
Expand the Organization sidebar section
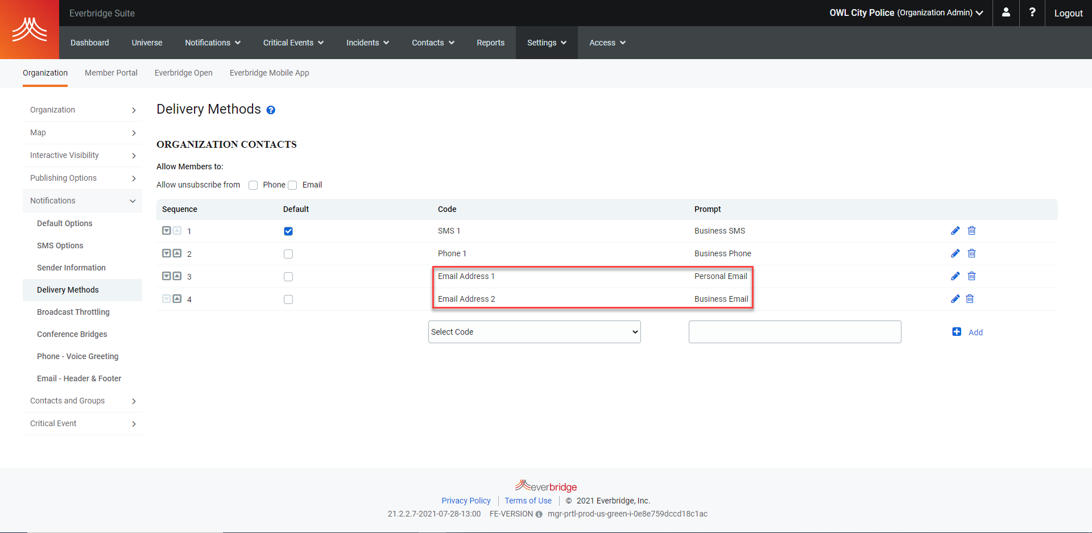point(82,110)
